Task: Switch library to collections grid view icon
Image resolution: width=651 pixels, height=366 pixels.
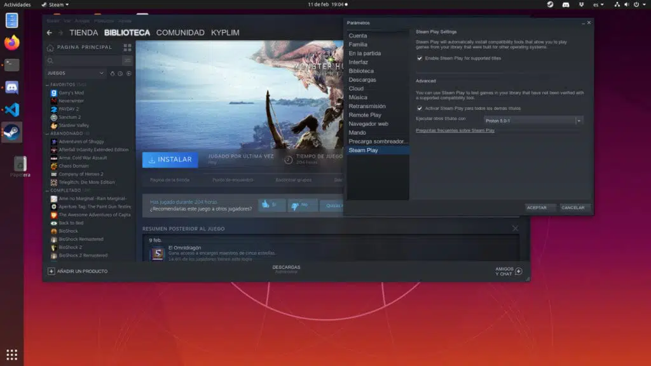Action: (127, 48)
